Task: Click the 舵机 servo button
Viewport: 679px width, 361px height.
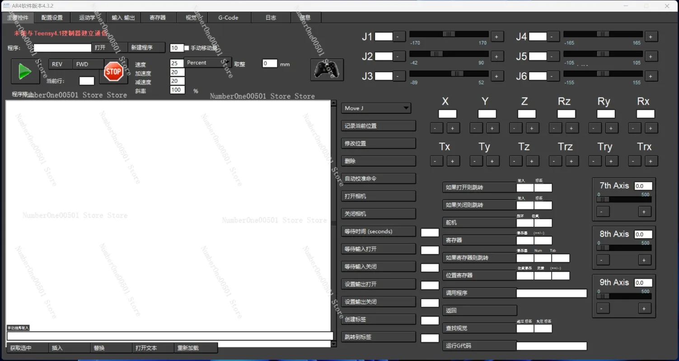Action: pyautogui.click(x=479, y=222)
